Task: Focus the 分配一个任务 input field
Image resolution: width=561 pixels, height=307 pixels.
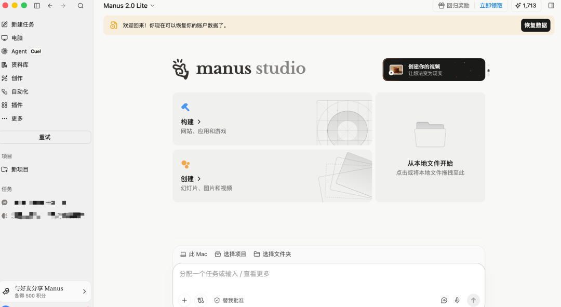Action: pos(328,274)
